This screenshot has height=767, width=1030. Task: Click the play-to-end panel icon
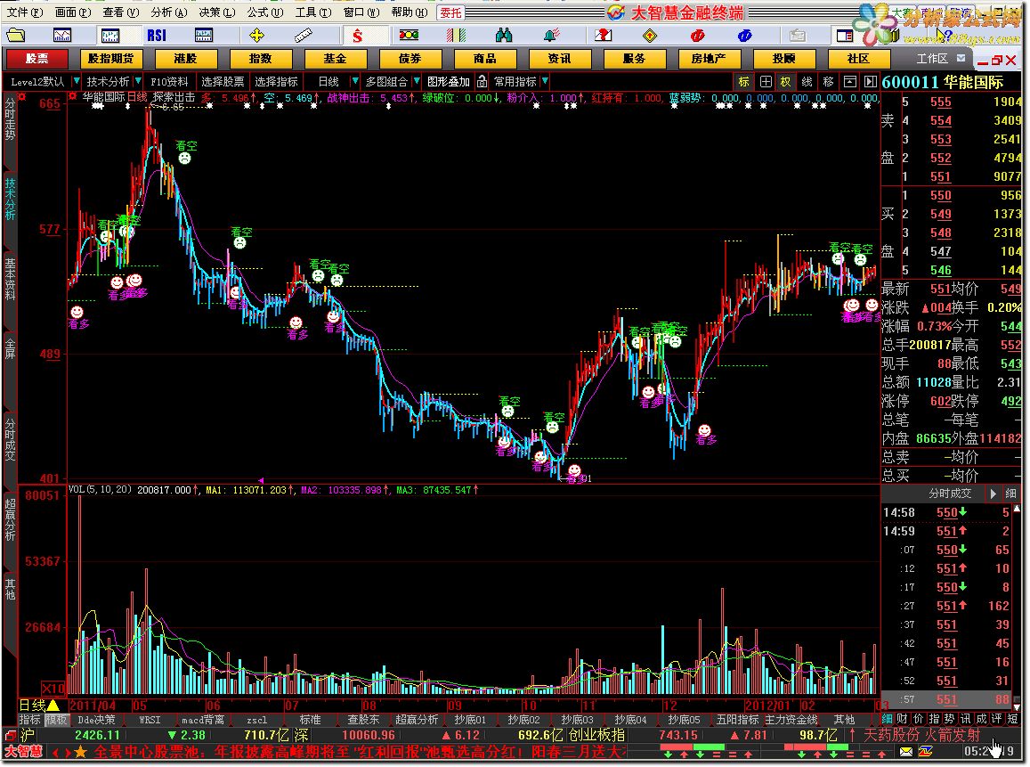coord(871,81)
